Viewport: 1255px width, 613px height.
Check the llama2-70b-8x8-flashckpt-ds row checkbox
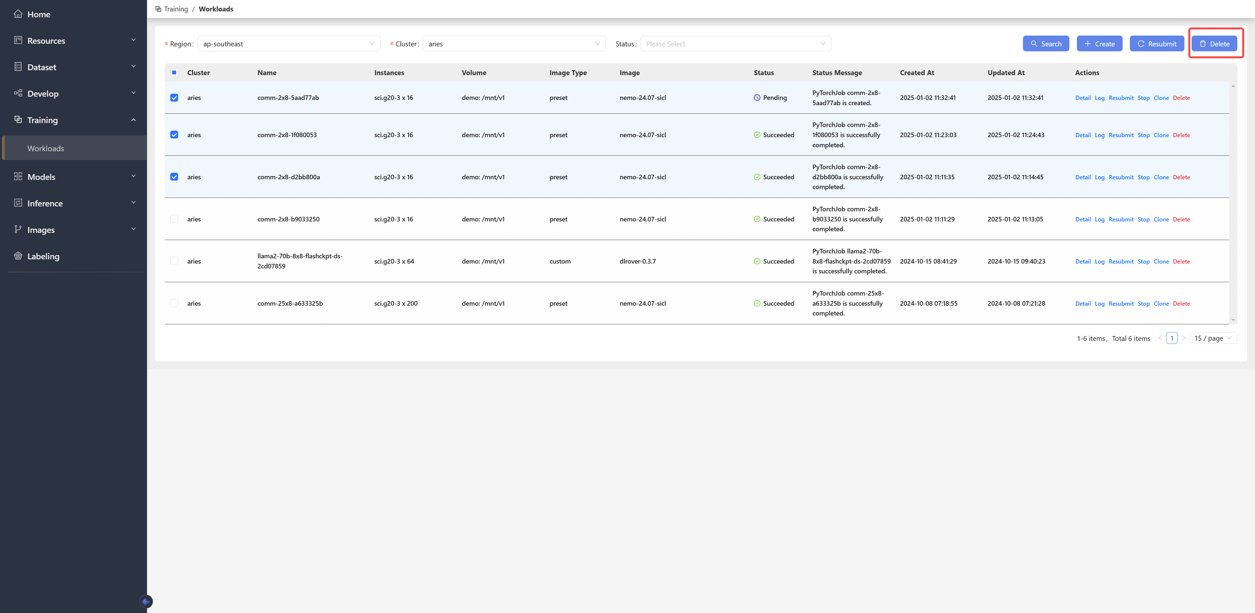[x=174, y=262]
